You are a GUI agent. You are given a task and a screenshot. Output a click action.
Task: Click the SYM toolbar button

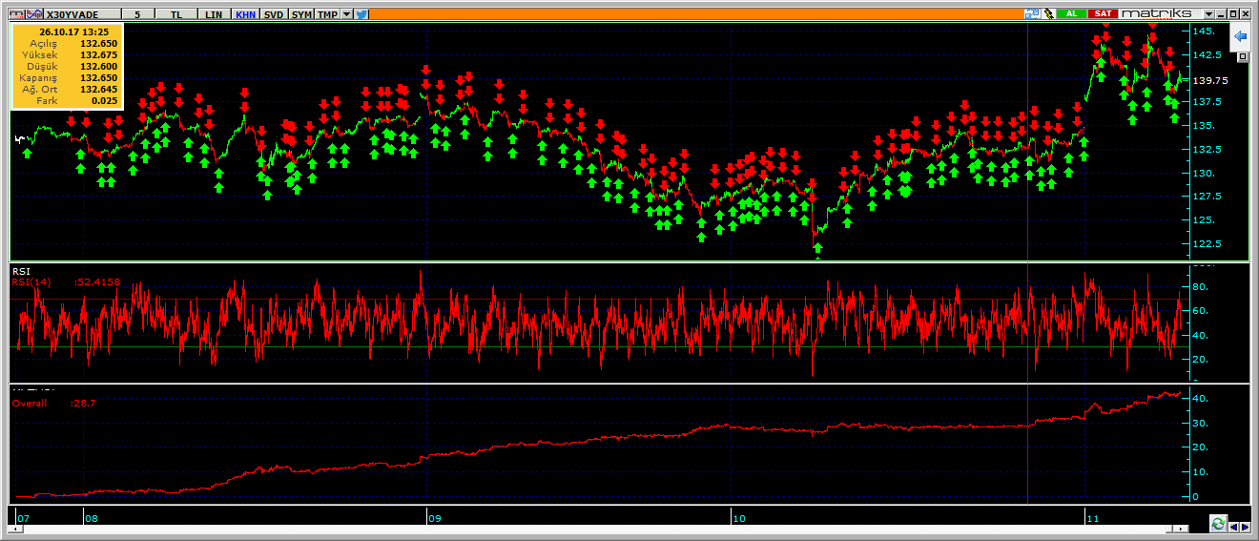click(301, 14)
